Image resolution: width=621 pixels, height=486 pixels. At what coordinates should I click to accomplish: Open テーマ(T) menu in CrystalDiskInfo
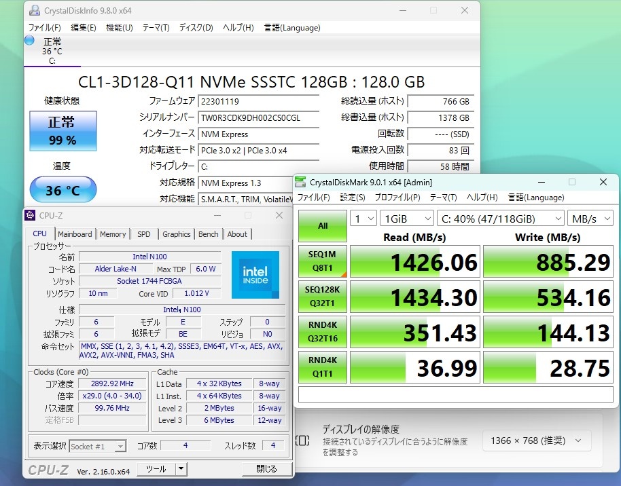coord(156,28)
